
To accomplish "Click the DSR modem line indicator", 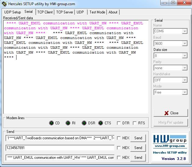I will [x=84, y=123].
